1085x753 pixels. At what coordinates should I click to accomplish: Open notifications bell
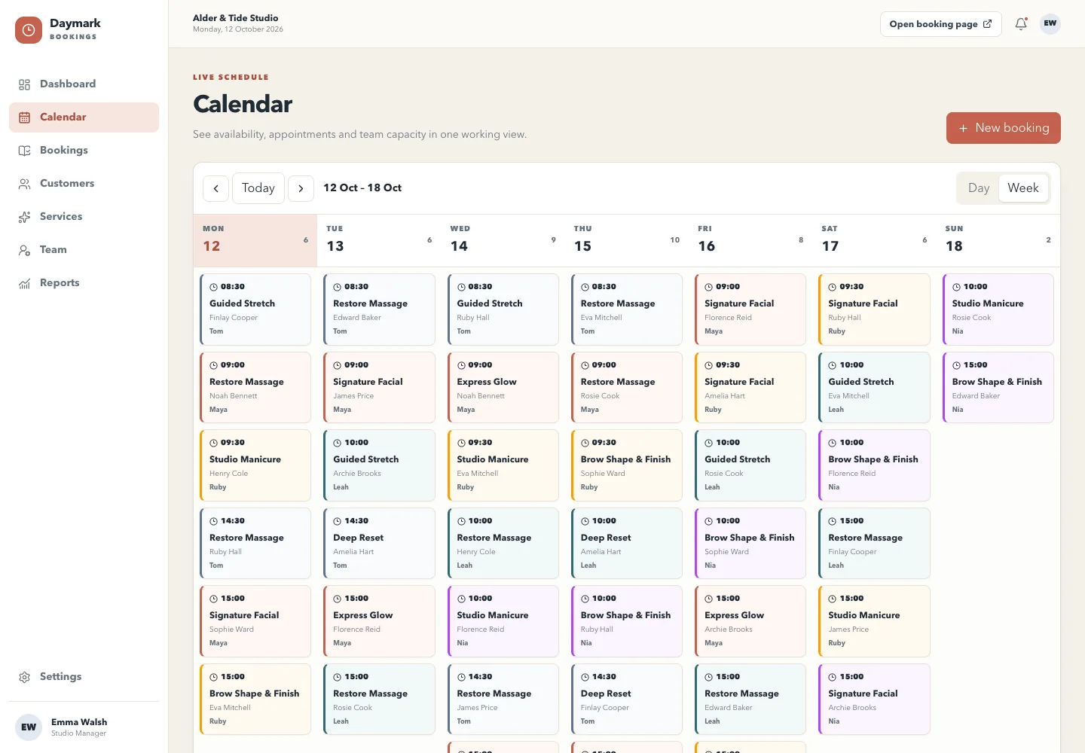[1021, 24]
